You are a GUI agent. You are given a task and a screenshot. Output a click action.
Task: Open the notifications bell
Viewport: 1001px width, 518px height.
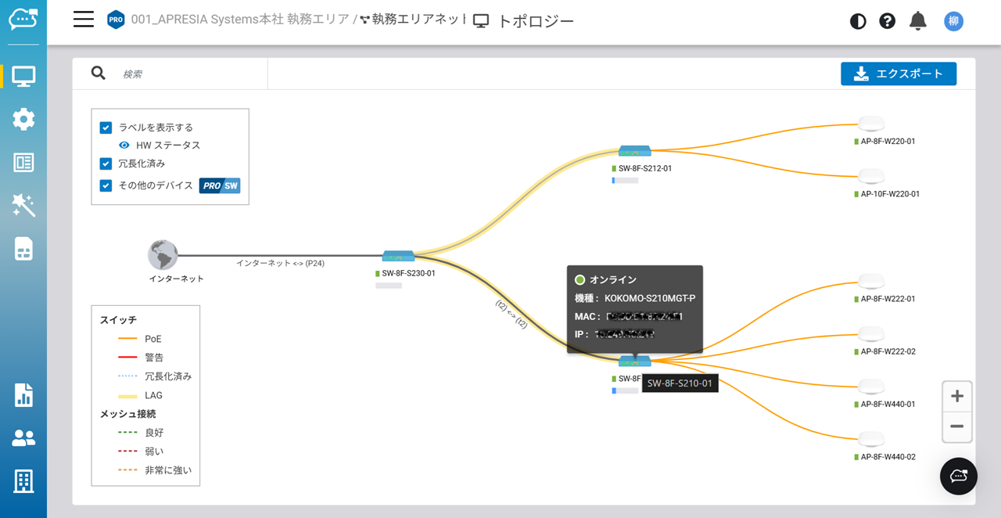(917, 21)
